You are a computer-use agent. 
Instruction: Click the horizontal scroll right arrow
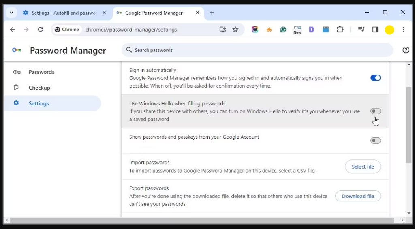click(x=402, y=220)
